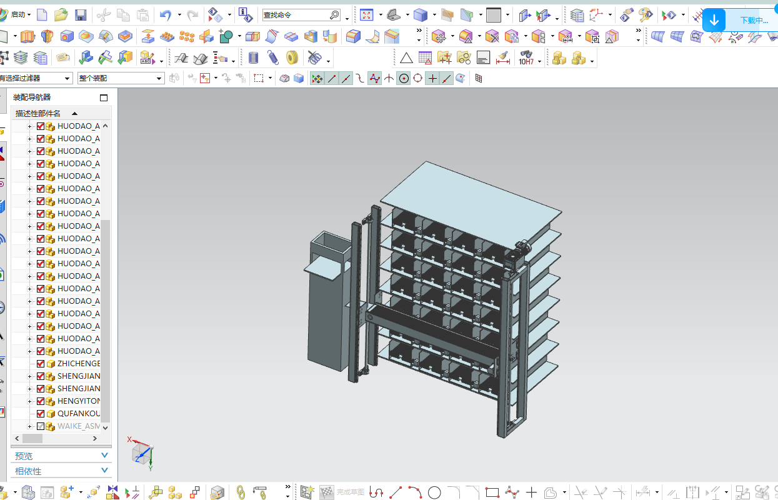
Task: Click the red dimension measure icon
Action: [x=502, y=58]
